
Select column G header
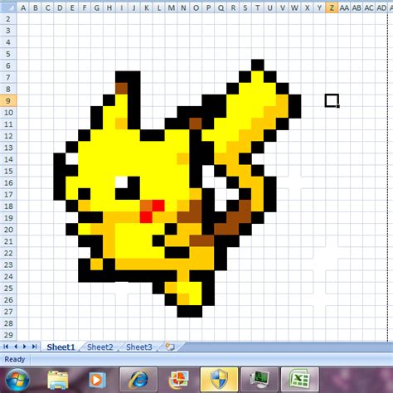point(97,7)
